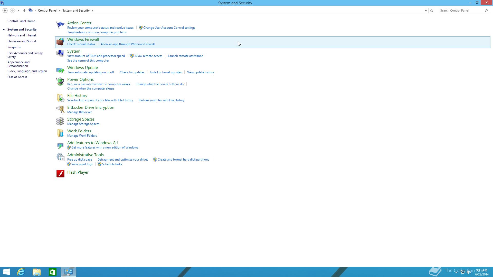Viewport: 493px width, 277px height.
Task: Click the Control Panel breadcrumb
Action: [x=47, y=11]
